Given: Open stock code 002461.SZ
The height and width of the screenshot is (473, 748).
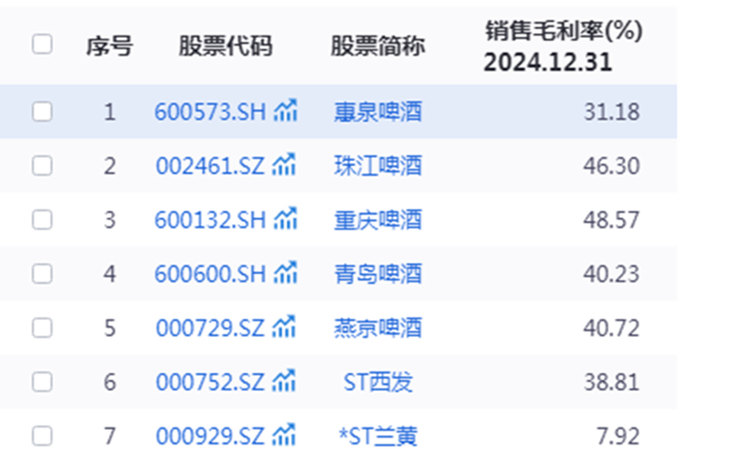Looking at the screenshot, I should tap(210, 166).
